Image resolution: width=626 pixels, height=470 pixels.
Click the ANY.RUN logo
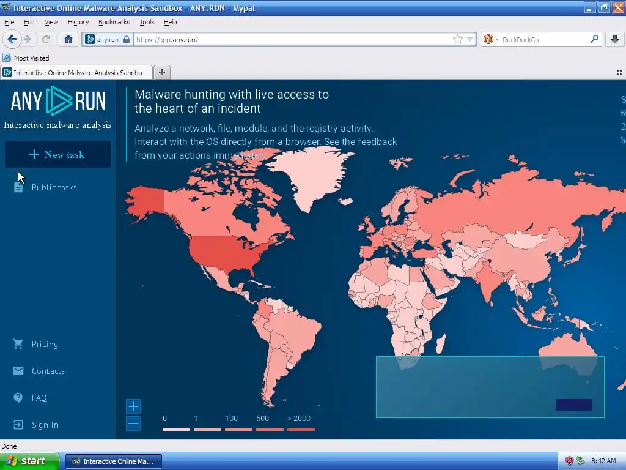point(58,101)
